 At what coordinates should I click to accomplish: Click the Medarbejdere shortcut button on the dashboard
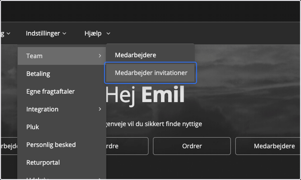(x=268, y=146)
